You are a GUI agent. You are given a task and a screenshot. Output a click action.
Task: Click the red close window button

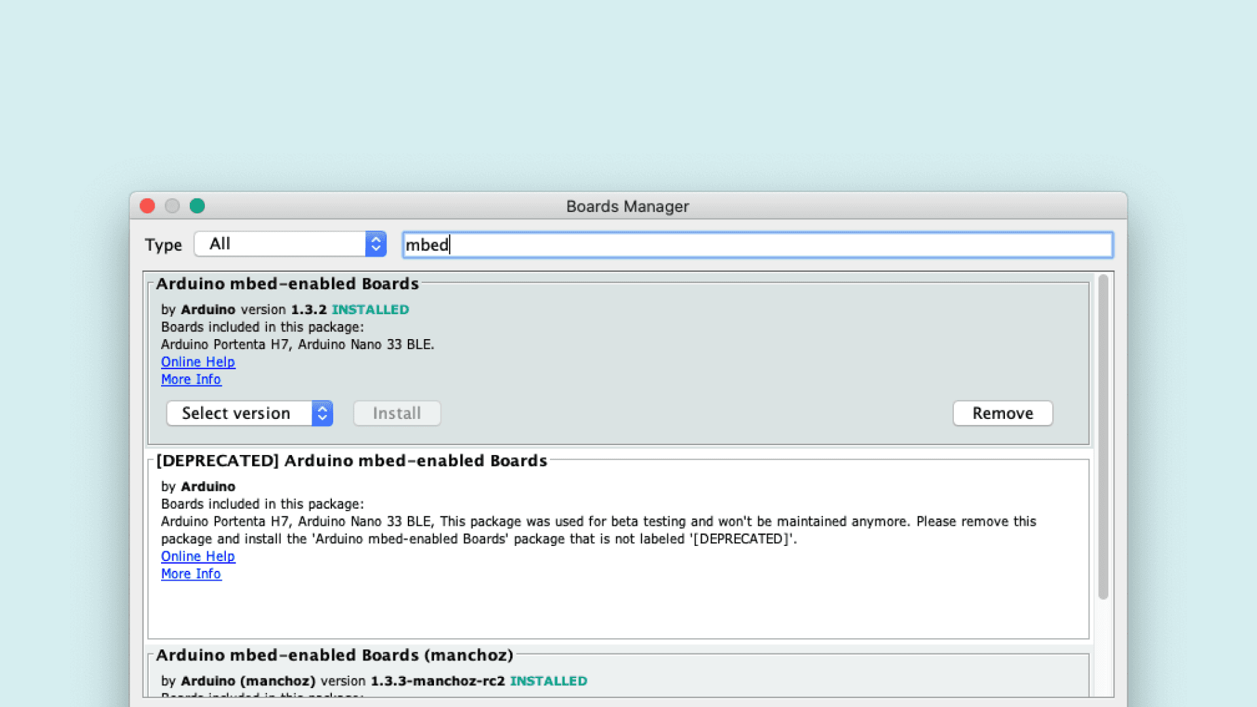click(147, 206)
